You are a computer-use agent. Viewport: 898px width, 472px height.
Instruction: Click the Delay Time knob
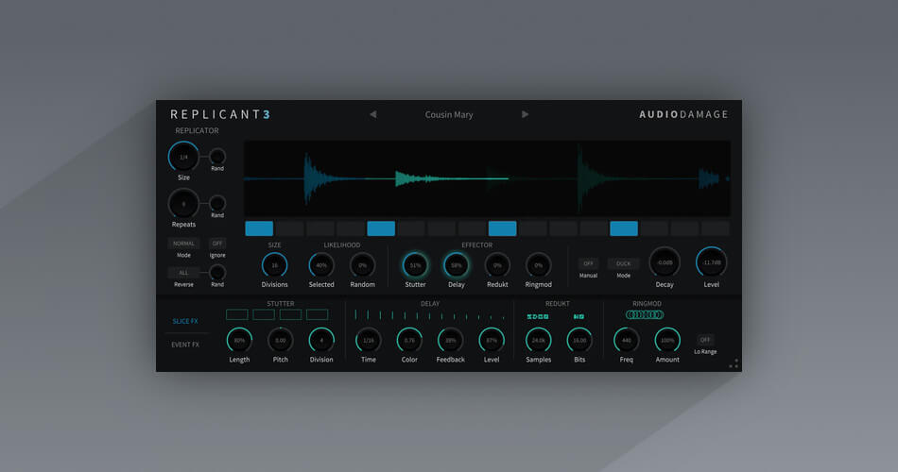pos(369,341)
